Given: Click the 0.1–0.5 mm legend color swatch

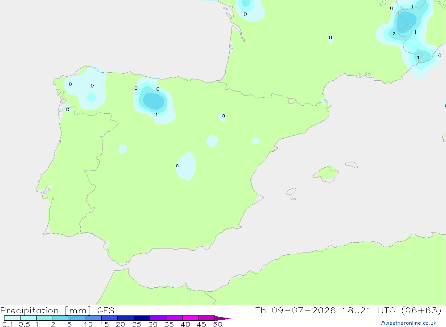Looking at the screenshot, I should [x=12, y=318].
